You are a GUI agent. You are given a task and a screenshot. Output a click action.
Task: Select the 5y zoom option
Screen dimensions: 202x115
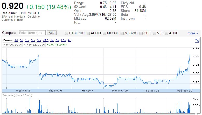click(57, 40)
